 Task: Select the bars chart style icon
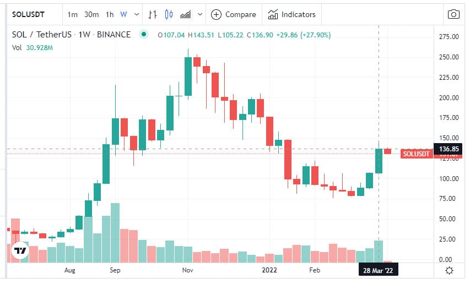(154, 14)
